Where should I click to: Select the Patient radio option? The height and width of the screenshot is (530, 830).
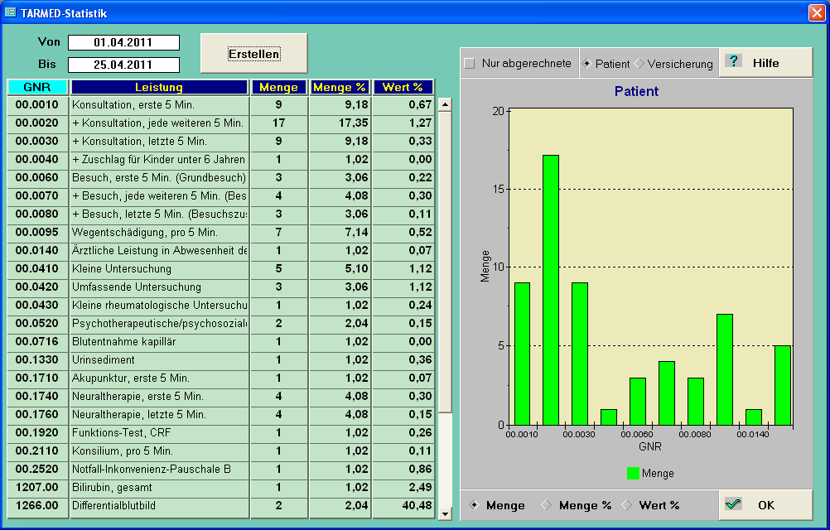click(586, 64)
